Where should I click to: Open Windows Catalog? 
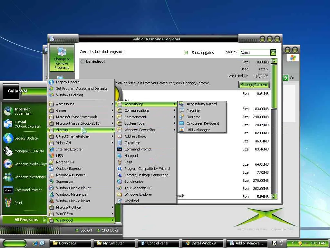tap(81, 95)
